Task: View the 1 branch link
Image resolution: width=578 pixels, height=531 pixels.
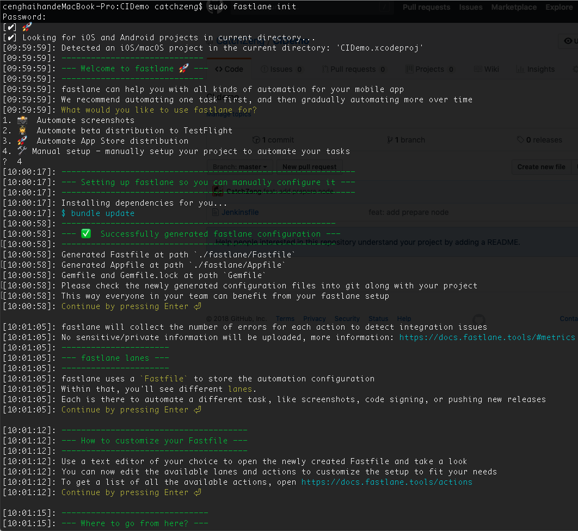Action: tap(406, 140)
